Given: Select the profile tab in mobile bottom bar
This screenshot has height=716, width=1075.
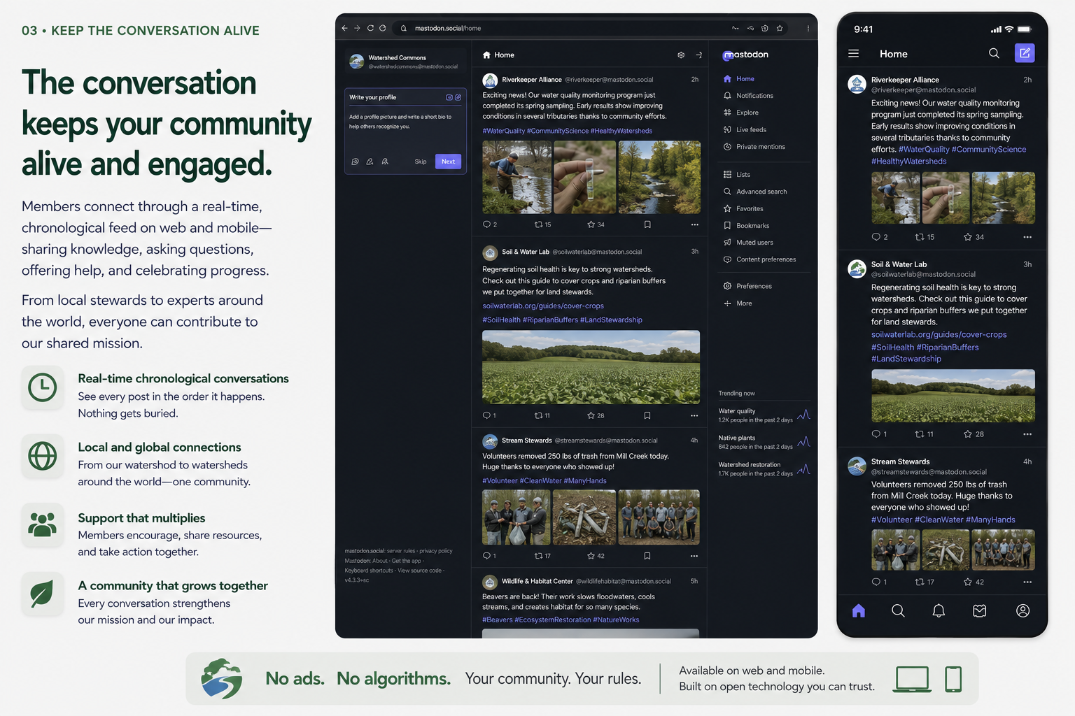Looking at the screenshot, I should click(x=1023, y=611).
